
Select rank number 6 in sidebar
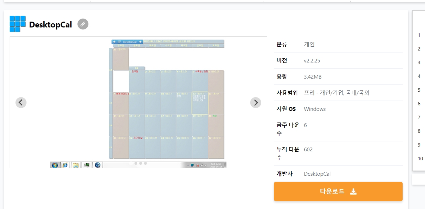coord(419,104)
